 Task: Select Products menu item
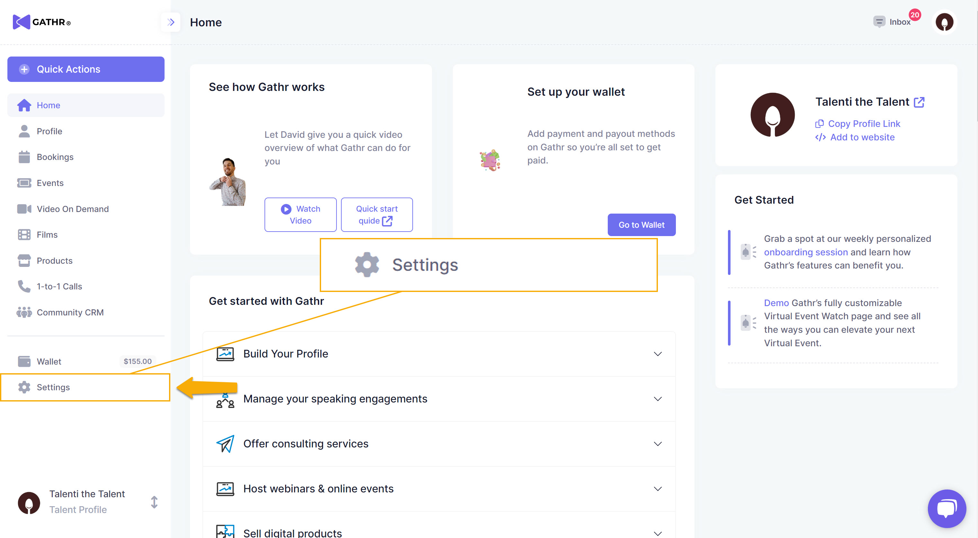pos(54,261)
